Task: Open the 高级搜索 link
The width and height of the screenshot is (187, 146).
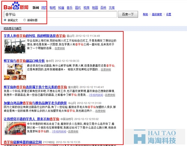Action: [x=157, y=15]
